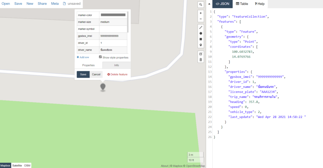This screenshot has width=323, height=168.
Task: Click the "vehicle_type": 2 line
Action: point(245,112)
